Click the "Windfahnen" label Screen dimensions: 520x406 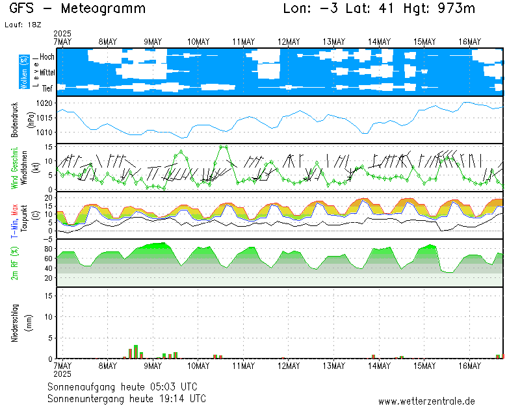coord(24,168)
